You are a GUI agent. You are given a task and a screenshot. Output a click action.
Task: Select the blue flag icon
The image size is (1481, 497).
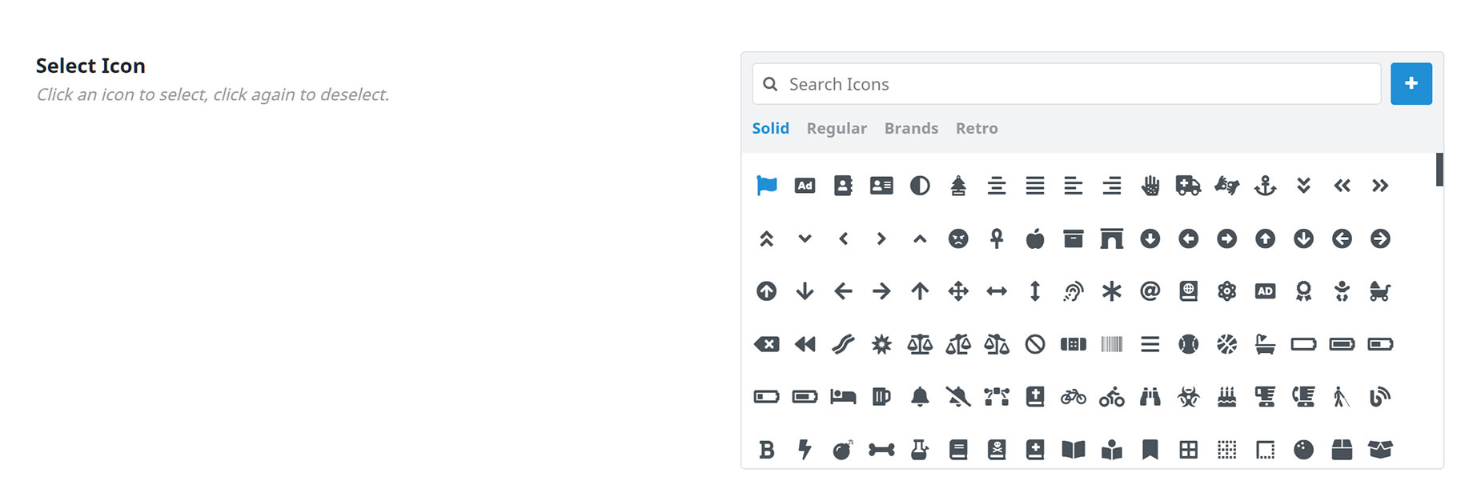point(766,186)
